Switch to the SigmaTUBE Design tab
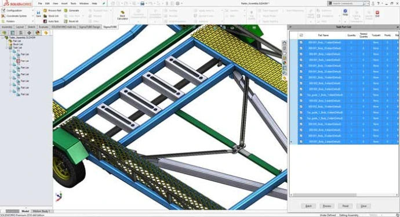 pos(89,27)
